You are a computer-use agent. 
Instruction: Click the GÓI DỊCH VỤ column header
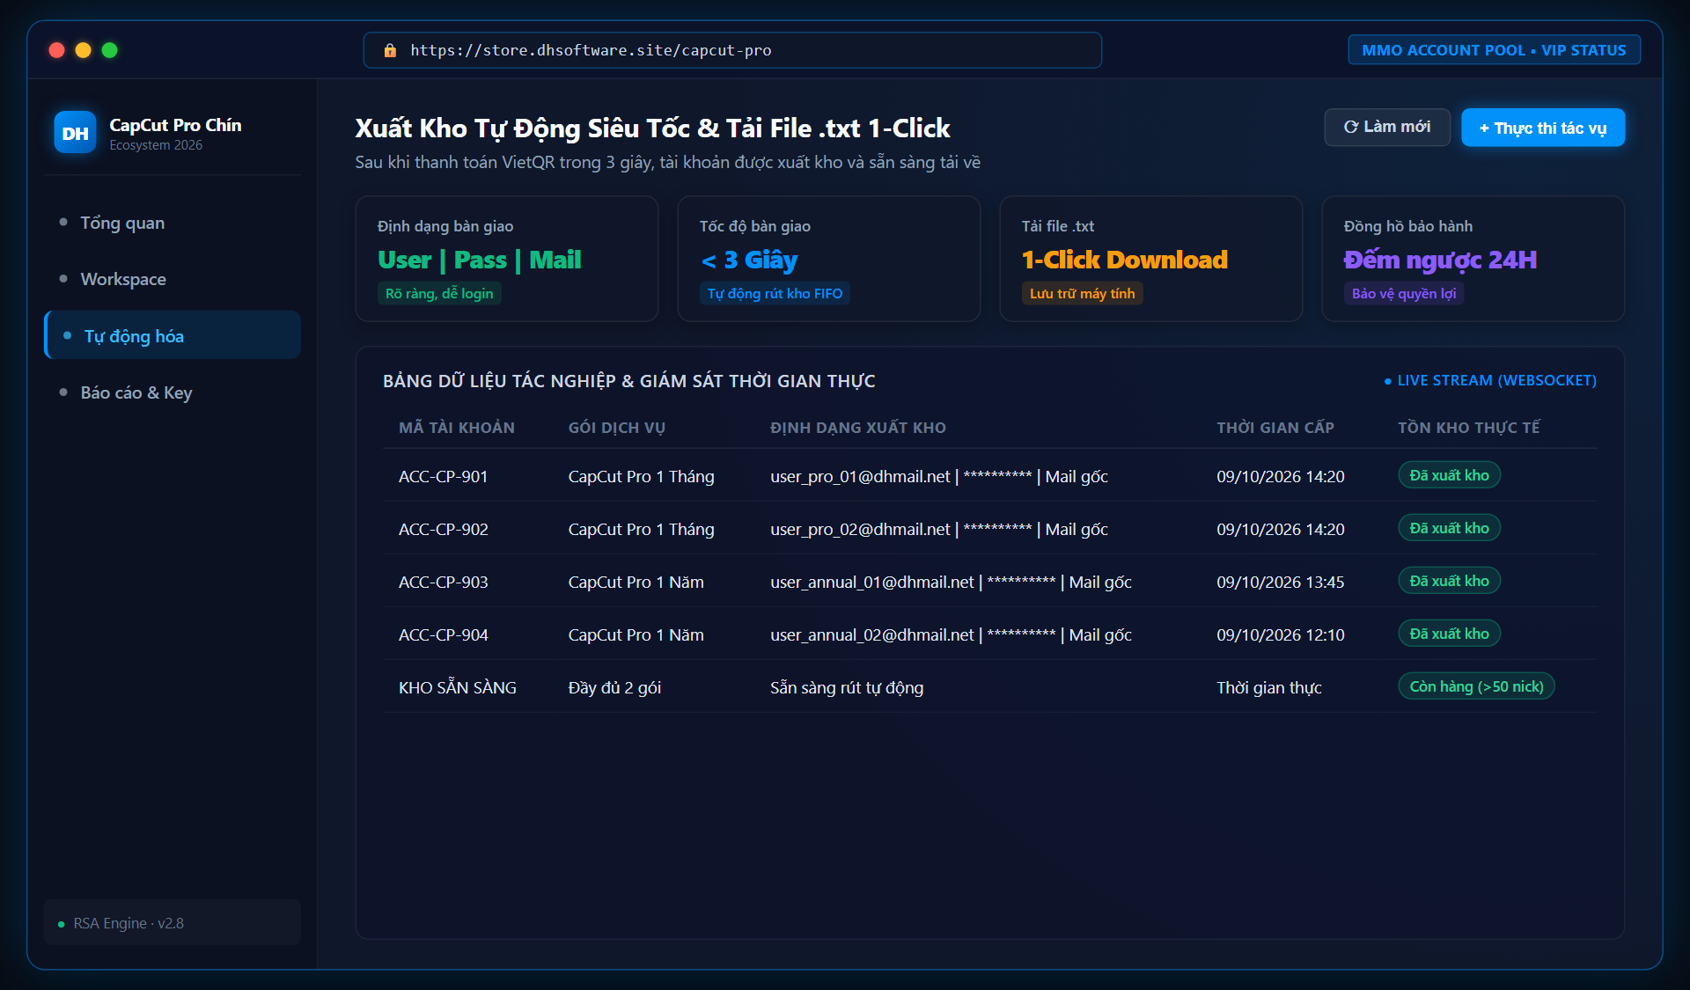[x=616, y=428]
